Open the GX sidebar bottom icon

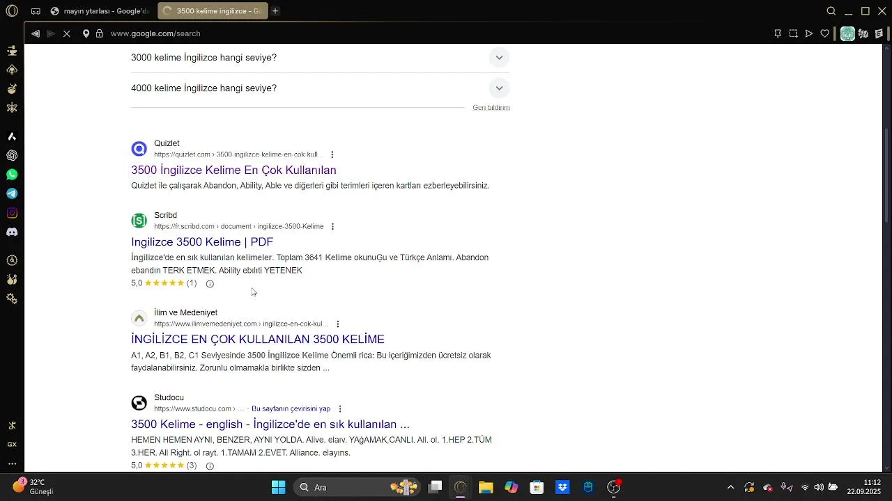12,444
